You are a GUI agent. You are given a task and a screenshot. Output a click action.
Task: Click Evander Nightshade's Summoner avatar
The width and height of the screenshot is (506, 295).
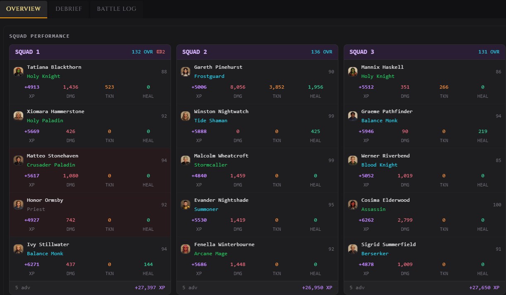click(x=186, y=205)
